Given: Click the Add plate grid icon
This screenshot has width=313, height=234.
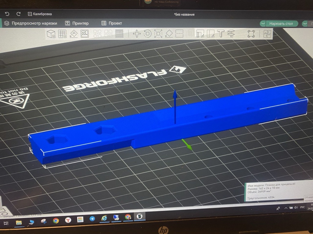Looking at the screenshot, I should tap(62, 34).
